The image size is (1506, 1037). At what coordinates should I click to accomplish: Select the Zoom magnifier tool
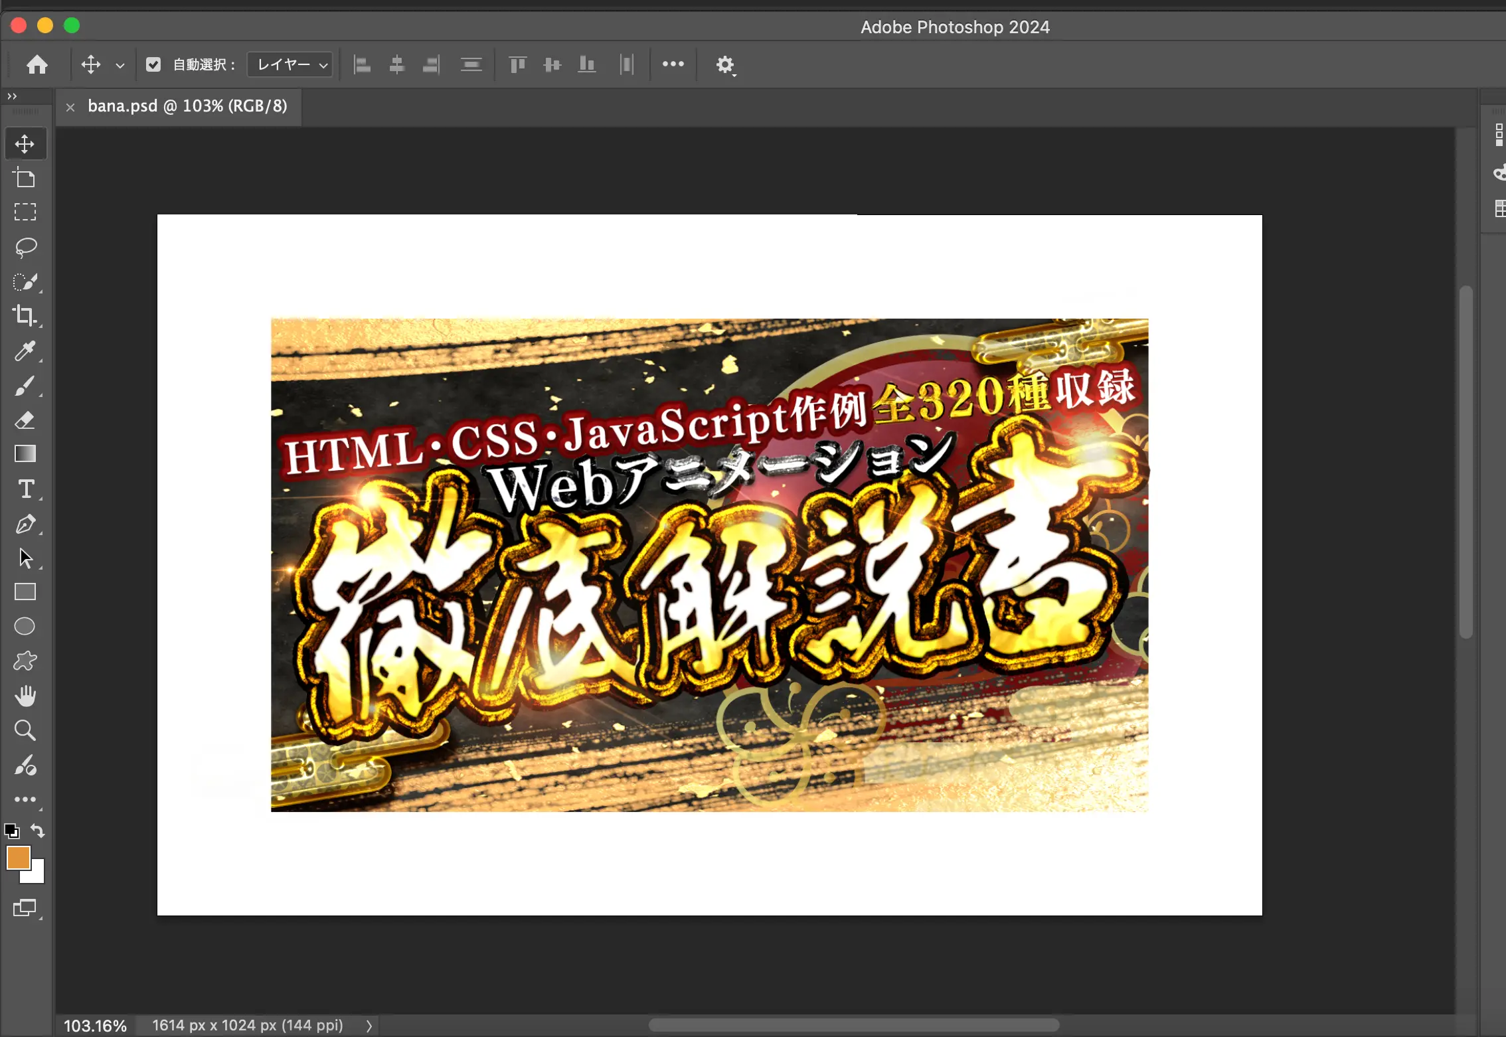point(25,730)
